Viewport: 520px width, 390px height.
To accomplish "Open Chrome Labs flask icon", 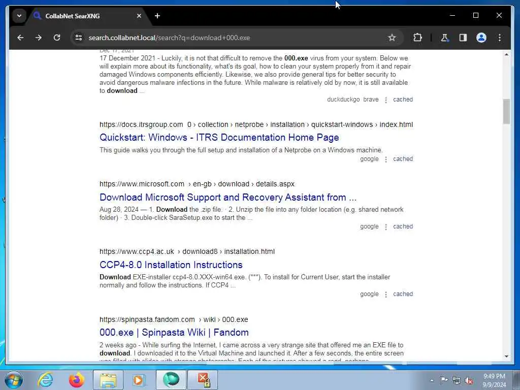I will [445, 38].
